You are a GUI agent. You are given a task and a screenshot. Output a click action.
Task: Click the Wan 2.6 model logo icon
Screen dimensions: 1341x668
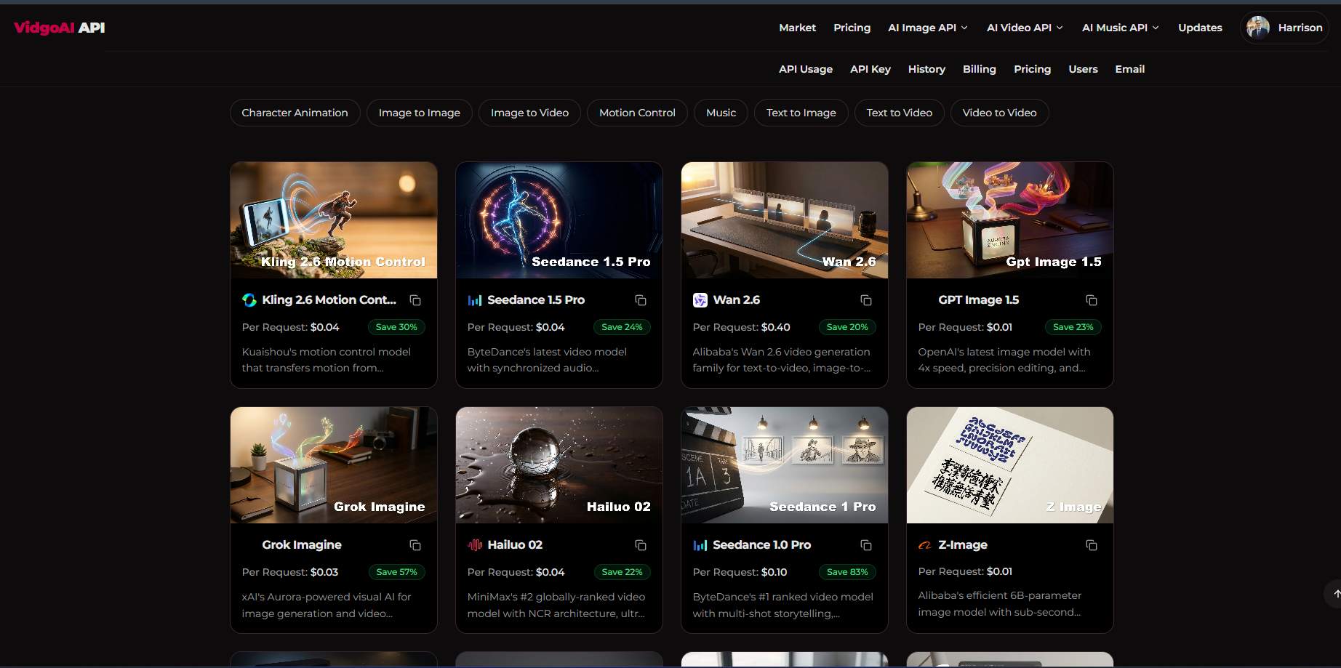[x=700, y=299]
